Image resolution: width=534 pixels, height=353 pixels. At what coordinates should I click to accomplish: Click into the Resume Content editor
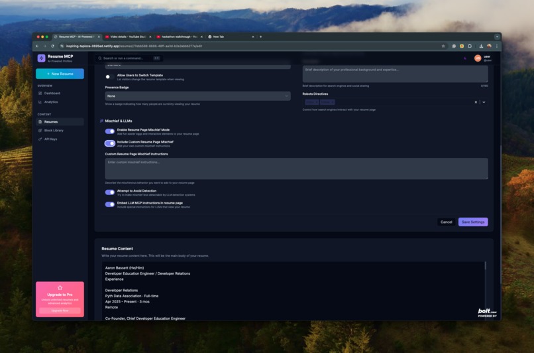293,291
